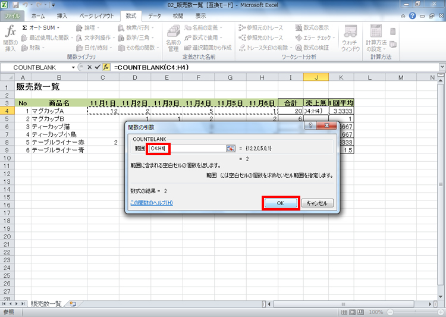Select column J header
The image size is (446, 317).
[x=316, y=77]
